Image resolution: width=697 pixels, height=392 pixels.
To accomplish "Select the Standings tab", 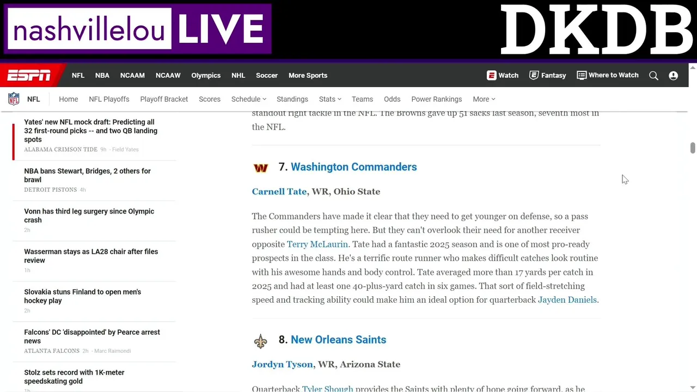I will point(292,99).
